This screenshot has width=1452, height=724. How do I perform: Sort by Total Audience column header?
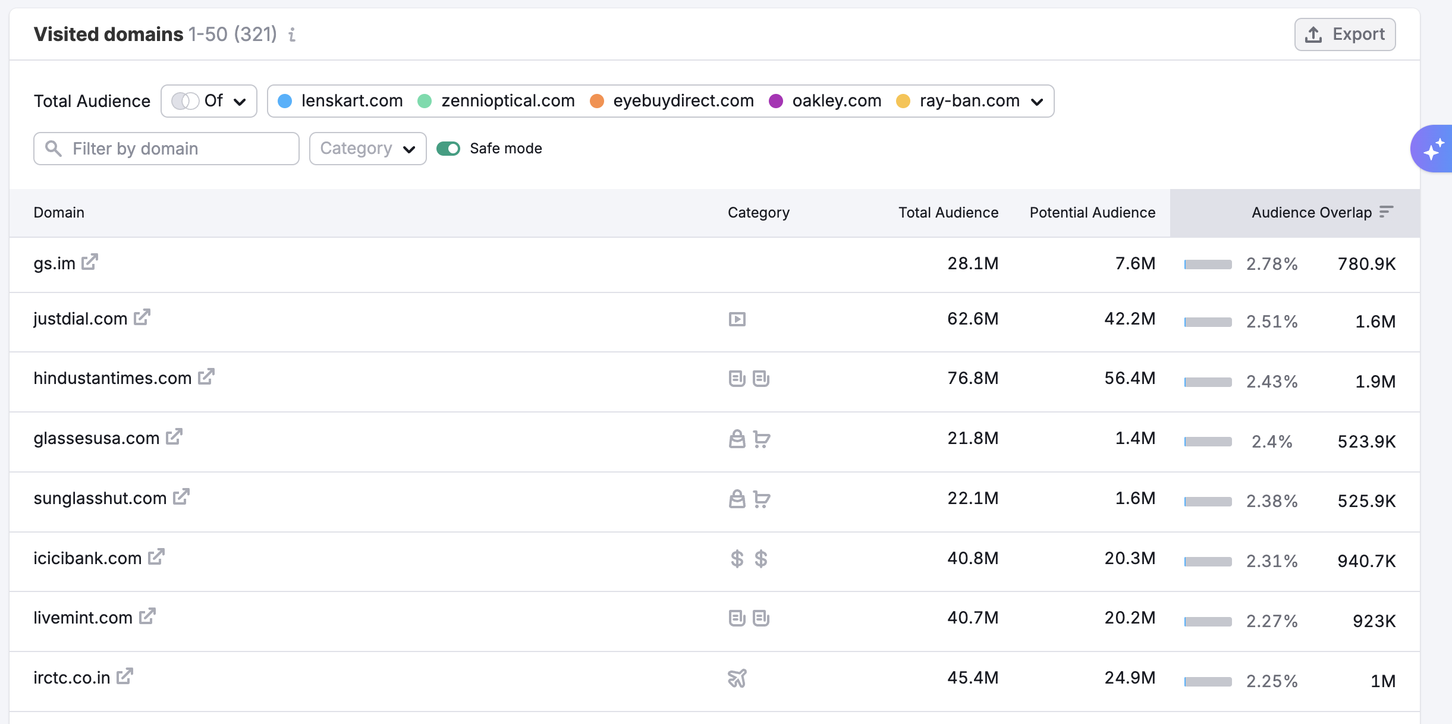click(948, 212)
